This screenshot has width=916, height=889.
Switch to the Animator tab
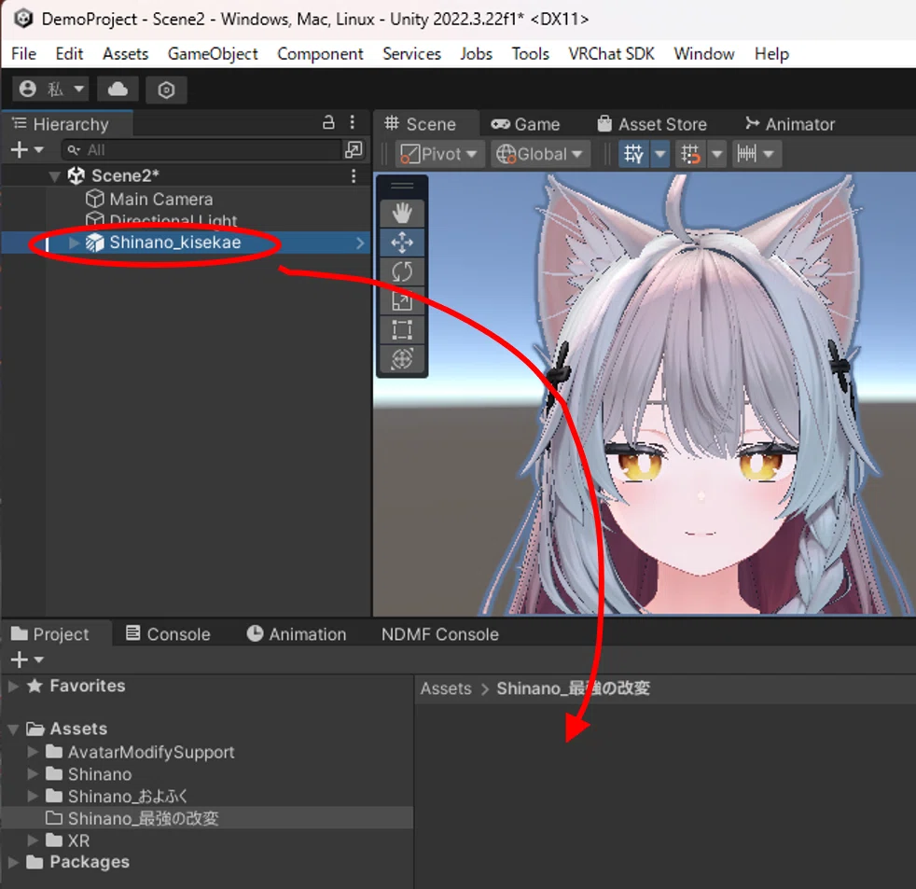tap(790, 124)
